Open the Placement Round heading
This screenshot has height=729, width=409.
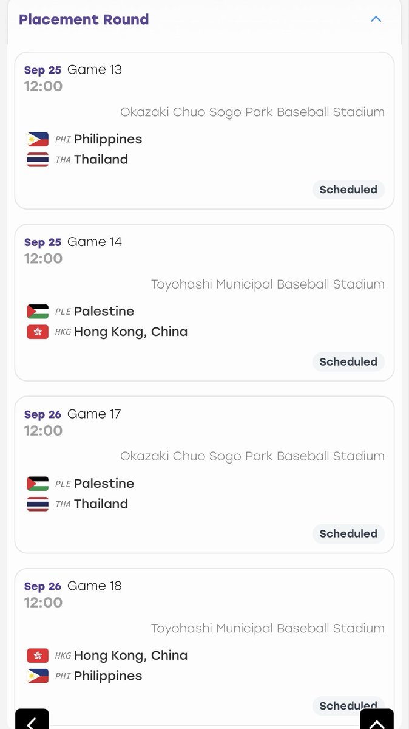[x=84, y=19]
